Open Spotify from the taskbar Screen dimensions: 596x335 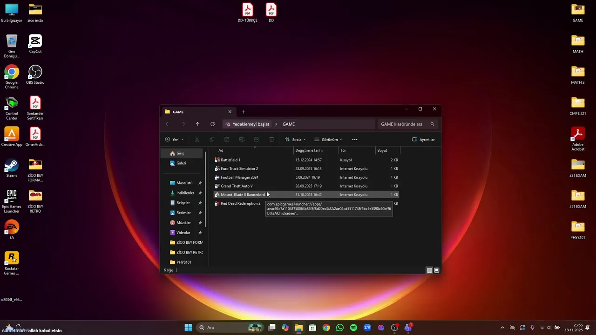coord(353,328)
